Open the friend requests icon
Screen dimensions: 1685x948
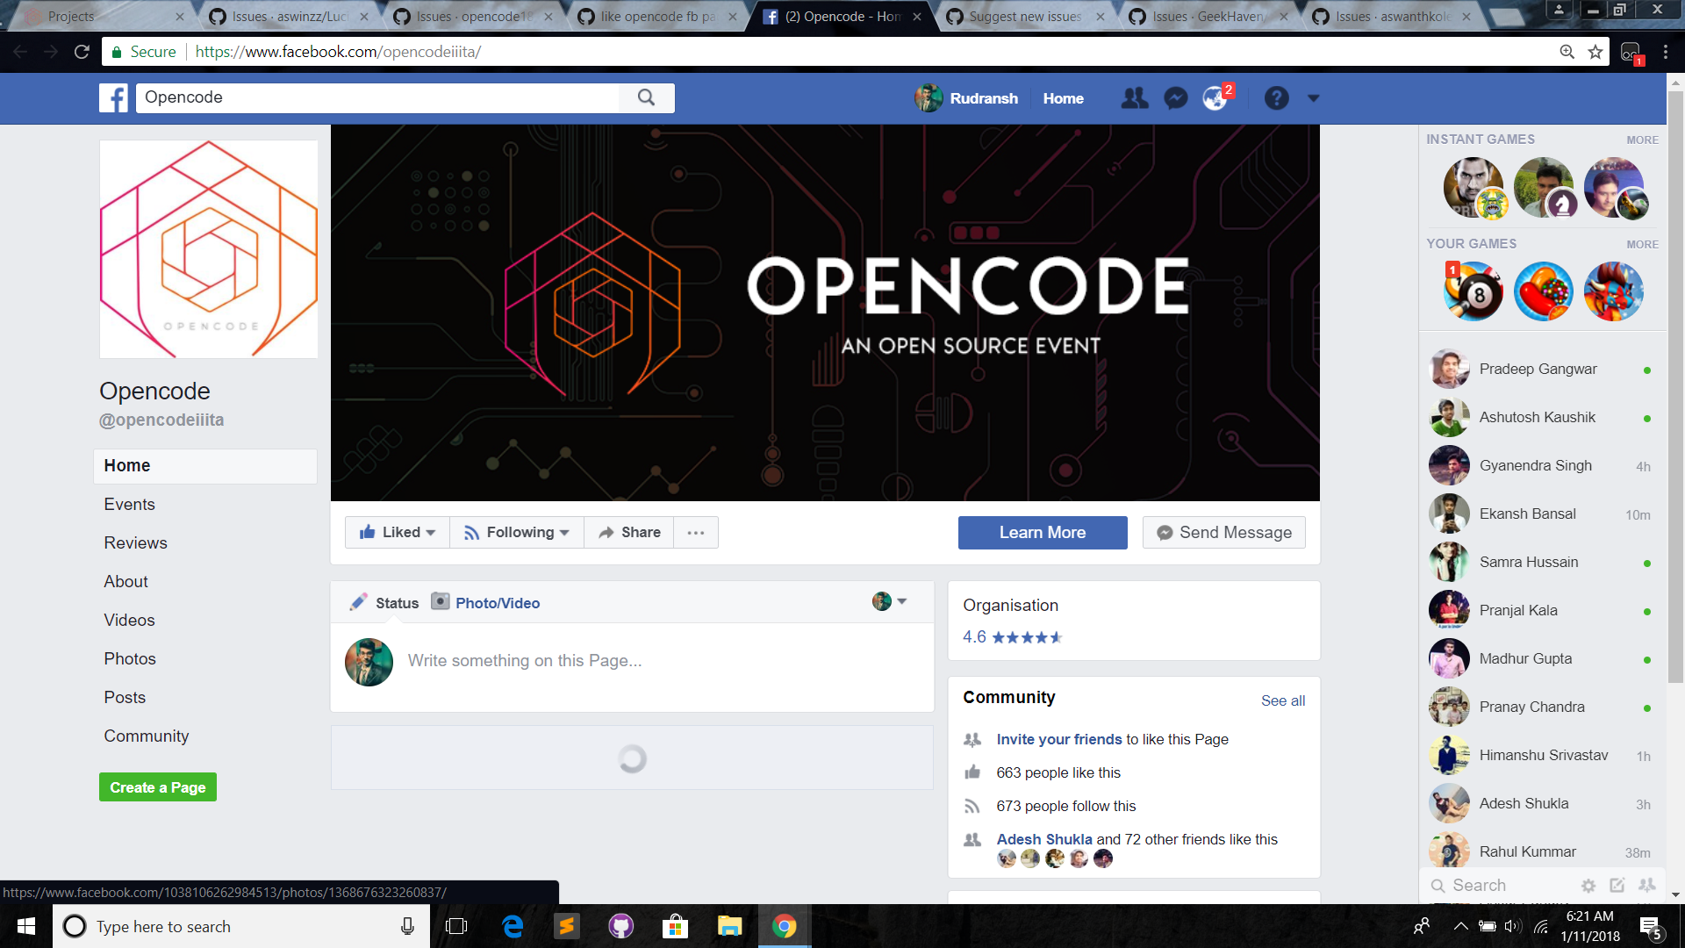1135,97
